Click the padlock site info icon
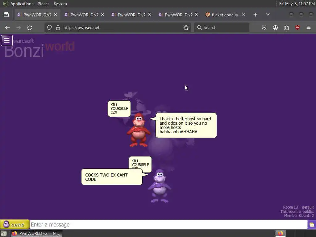 click(58, 27)
